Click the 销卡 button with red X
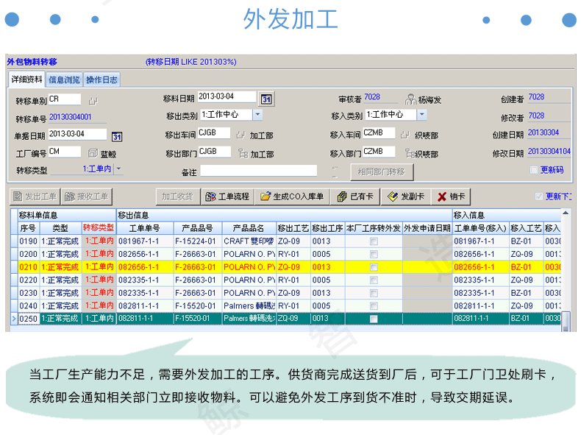Screen dimensions: 581x435 (451, 197)
